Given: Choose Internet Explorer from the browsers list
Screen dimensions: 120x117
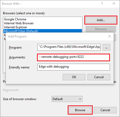Looking at the screenshot, I should (15, 27).
